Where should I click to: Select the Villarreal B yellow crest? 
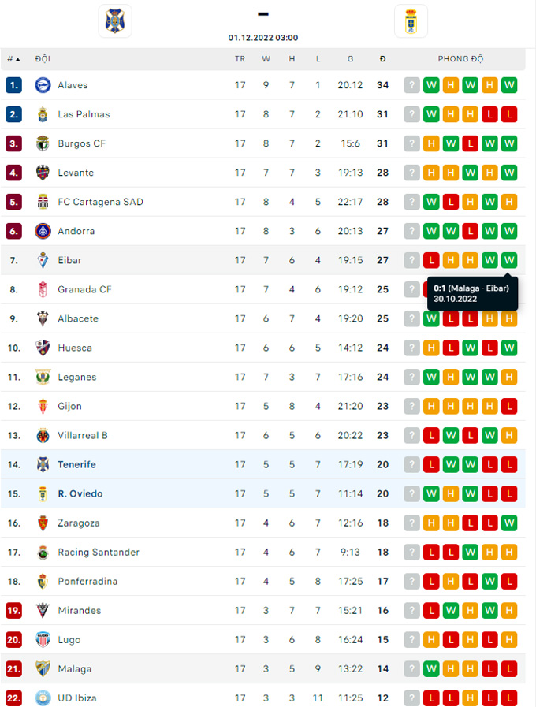(x=43, y=436)
